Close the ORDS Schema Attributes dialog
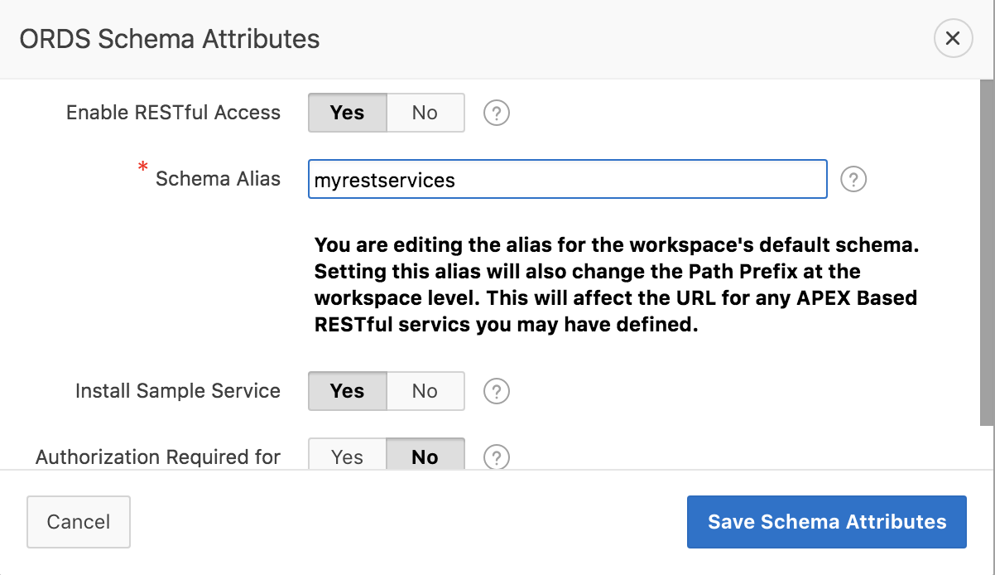 (x=953, y=38)
